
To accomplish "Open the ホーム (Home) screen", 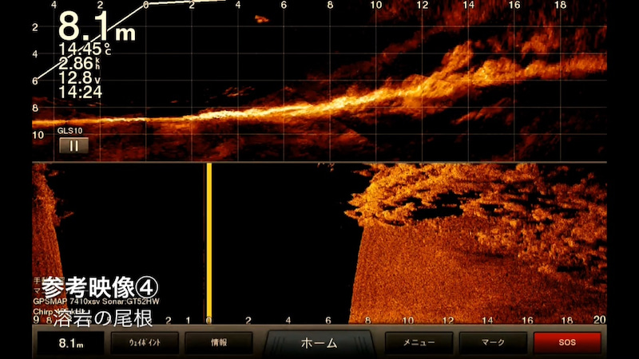I will (x=319, y=343).
